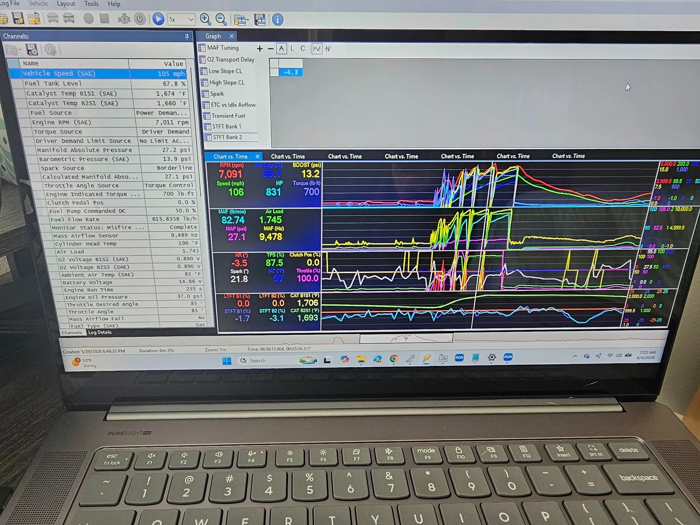This screenshot has height=525, width=700.
Task: Open the Vehicle menu
Action: 38,4
